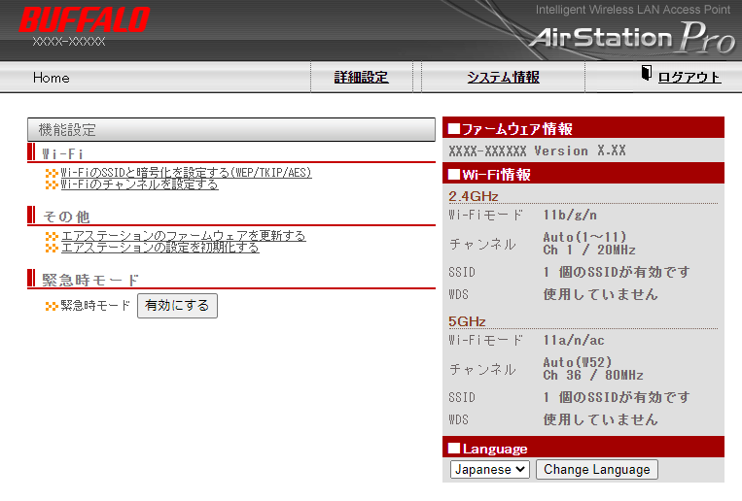Click the BUFFALO logo
742x501 pixels.
85,19
